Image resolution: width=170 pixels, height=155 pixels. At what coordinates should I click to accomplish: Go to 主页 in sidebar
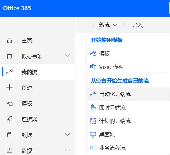click(38, 41)
